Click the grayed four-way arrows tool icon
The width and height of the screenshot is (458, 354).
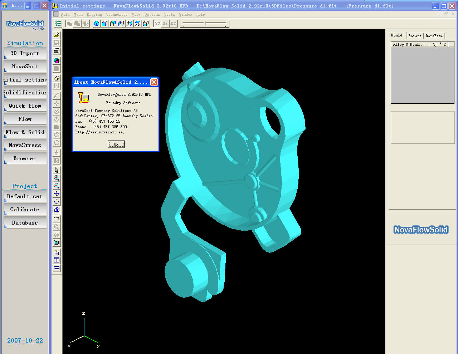pos(57,103)
